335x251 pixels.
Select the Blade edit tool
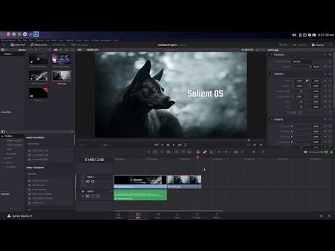click(x=168, y=152)
